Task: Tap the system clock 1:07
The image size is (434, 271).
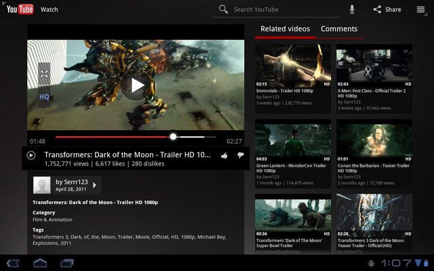Action: pyautogui.click(x=396, y=263)
